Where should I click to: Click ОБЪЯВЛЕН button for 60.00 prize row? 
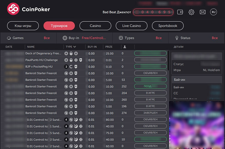[x=150, y=146]
